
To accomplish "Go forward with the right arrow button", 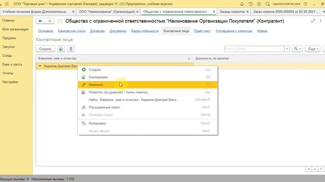I will coord(49,21).
